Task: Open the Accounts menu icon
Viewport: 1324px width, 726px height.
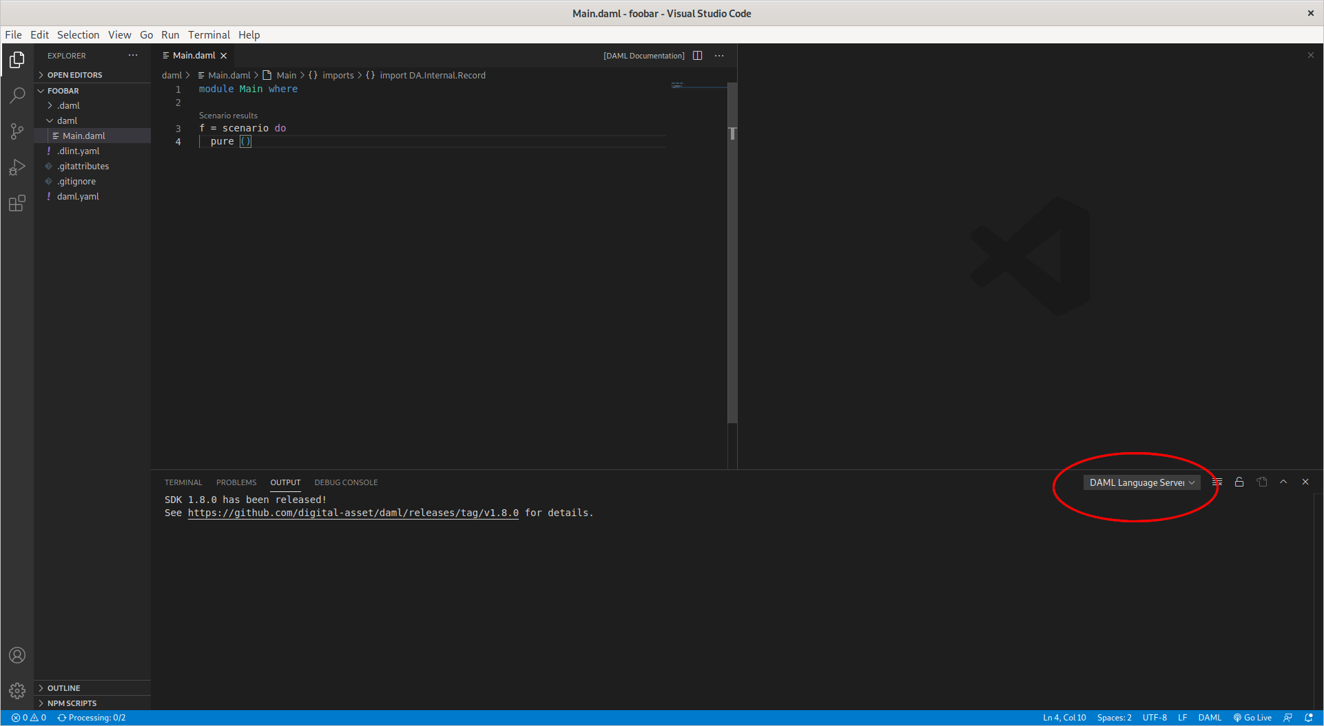Action: coord(17,655)
